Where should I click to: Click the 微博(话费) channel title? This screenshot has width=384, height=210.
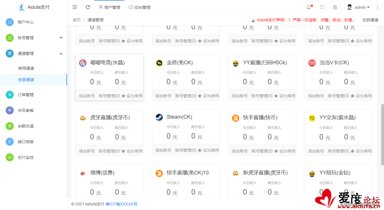pos(102,173)
